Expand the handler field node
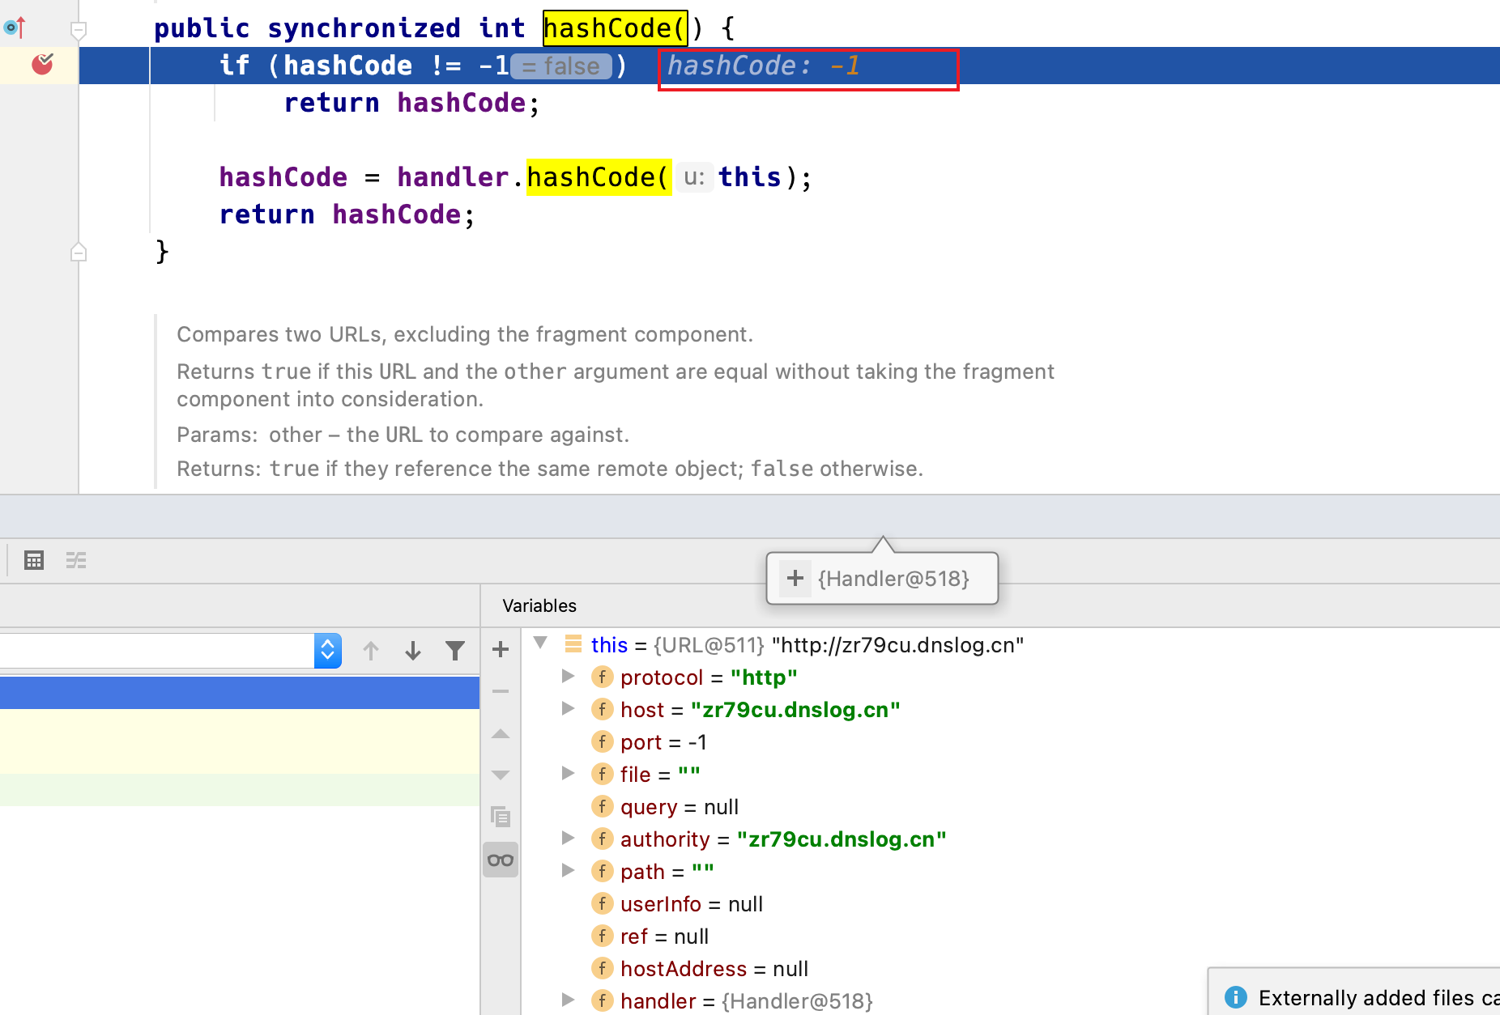Screen dimensions: 1500x1015 pos(569,1000)
